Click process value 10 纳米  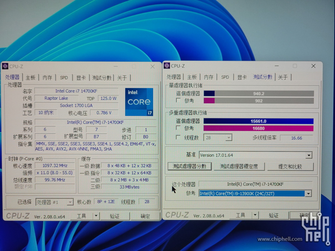[46, 112]
